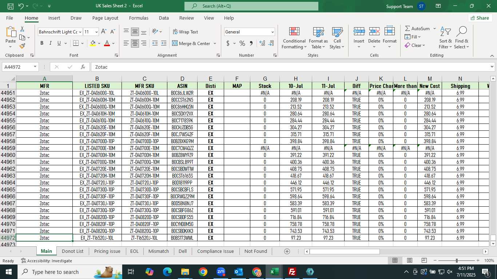Decrease font size with smaller A
The image size is (497, 279).
(x=112, y=32)
